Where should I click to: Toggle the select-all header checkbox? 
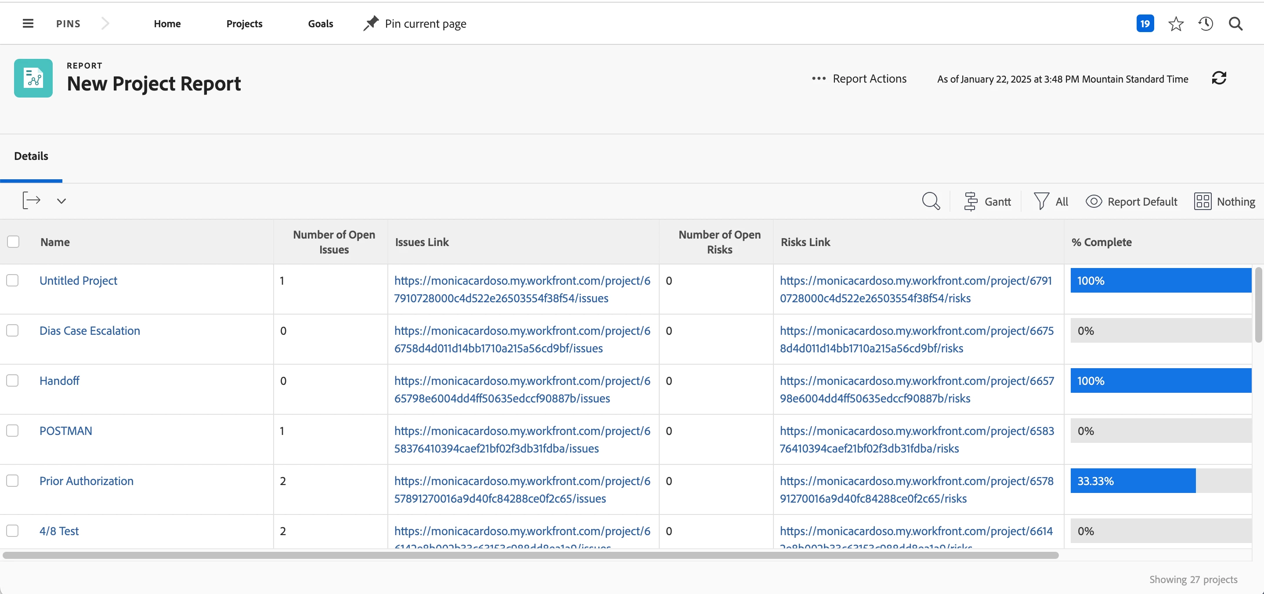coord(13,242)
